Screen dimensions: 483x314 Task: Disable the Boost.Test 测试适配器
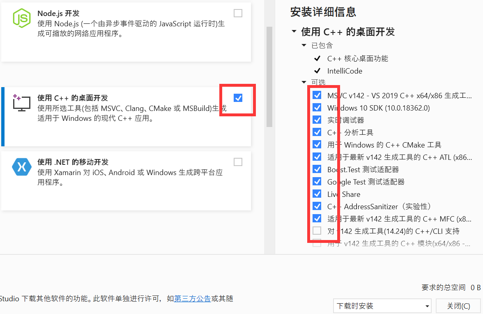pos(317,169)
